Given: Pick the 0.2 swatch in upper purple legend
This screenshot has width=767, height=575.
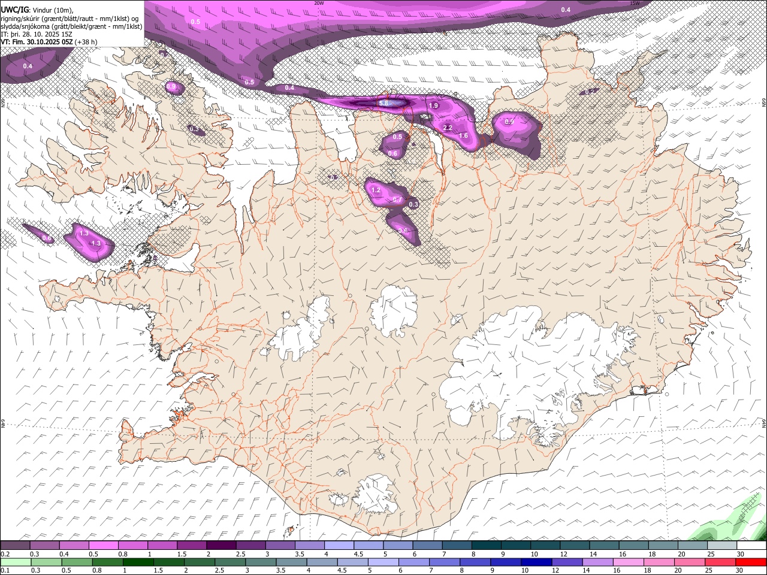Looking at the screenshot, I should click(x=16, y=545).
